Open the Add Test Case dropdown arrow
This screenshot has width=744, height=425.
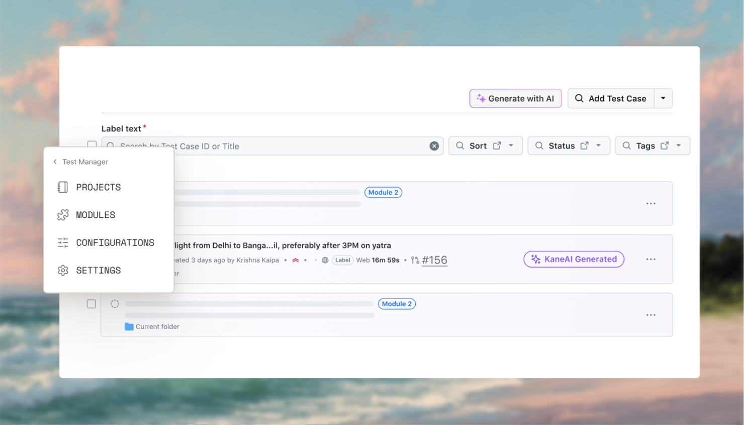coord(663,98)
